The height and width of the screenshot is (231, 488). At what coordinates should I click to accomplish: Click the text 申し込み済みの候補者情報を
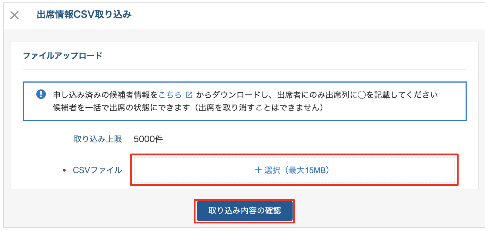click(x=105, y=95)
